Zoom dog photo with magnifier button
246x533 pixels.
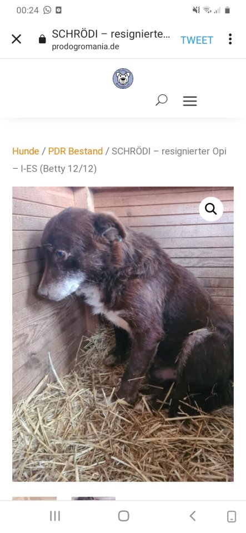pos(211,209)
